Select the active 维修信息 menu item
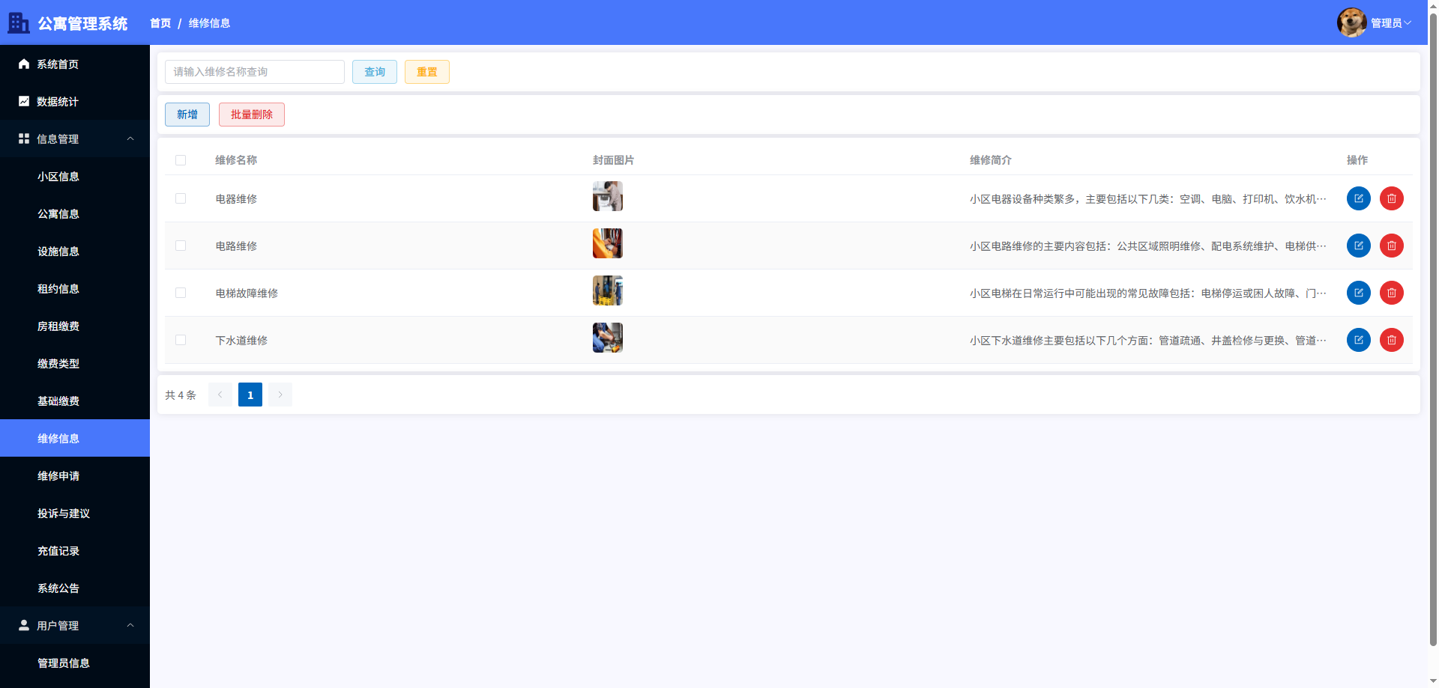Screen dimensions: 1439x688 pyautogui.click(x=75, y=438)
